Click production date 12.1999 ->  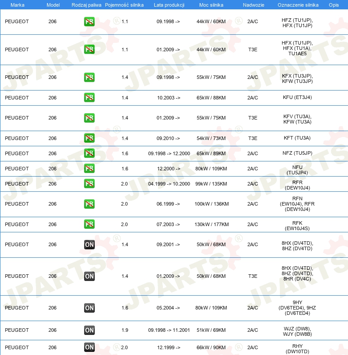[x=169, y=347]
